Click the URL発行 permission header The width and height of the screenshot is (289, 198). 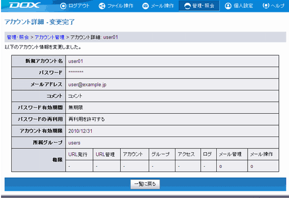78,154
